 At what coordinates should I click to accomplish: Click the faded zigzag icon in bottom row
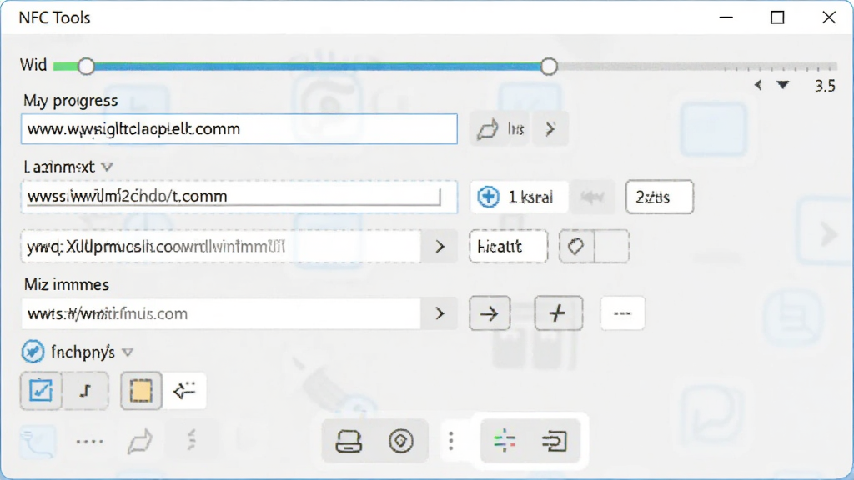(x=191, y=440)
